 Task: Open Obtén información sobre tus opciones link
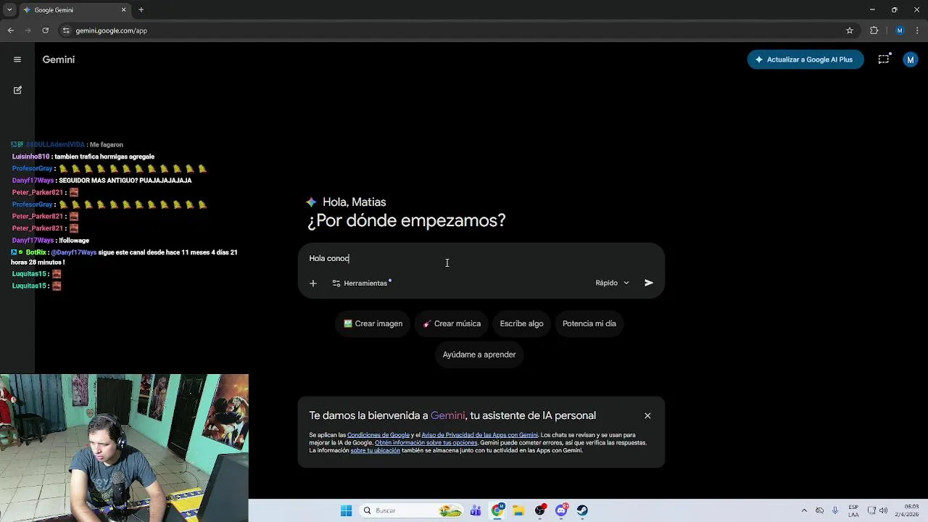426,442
